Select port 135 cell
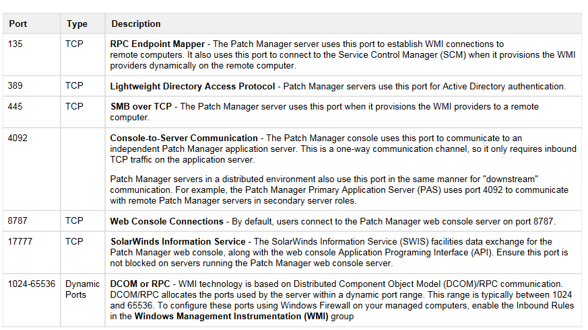The width and height of the screenshot is (588, 330). tap(32, 54)
